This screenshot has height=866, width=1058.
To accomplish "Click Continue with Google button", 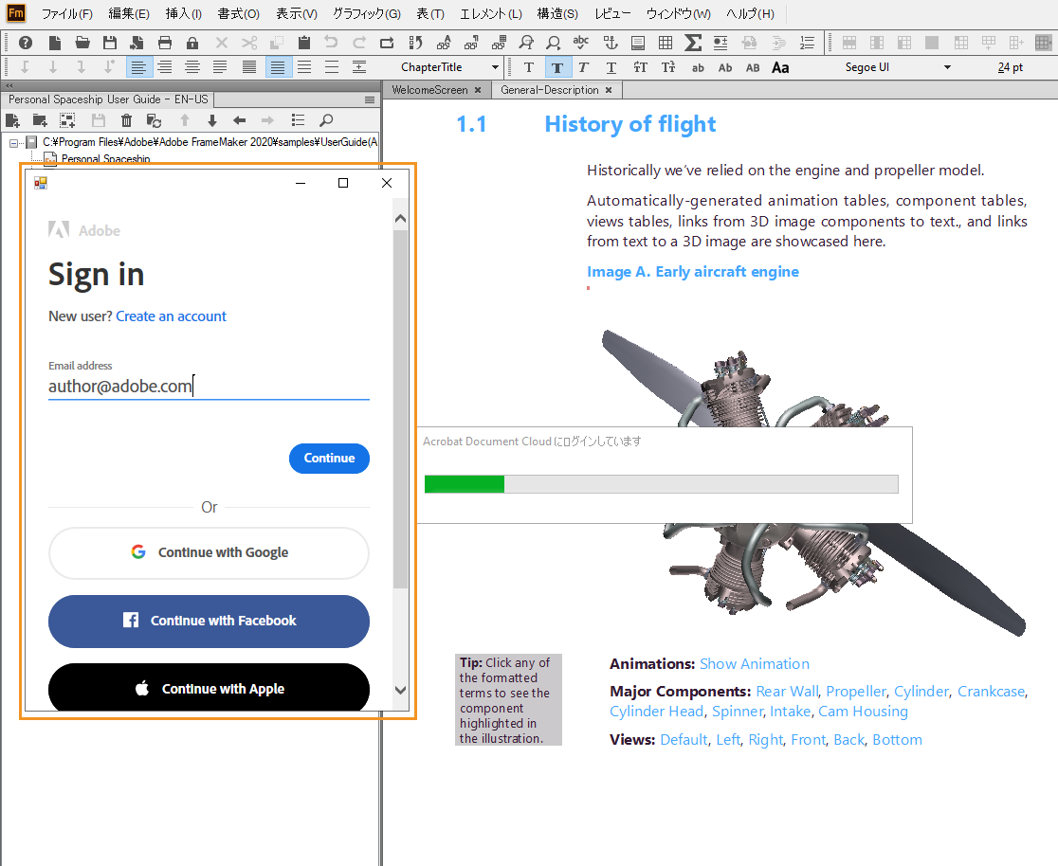I will [209, 552].
